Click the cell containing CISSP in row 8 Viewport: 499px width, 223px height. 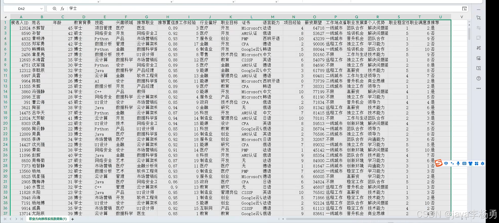point(251,60)
